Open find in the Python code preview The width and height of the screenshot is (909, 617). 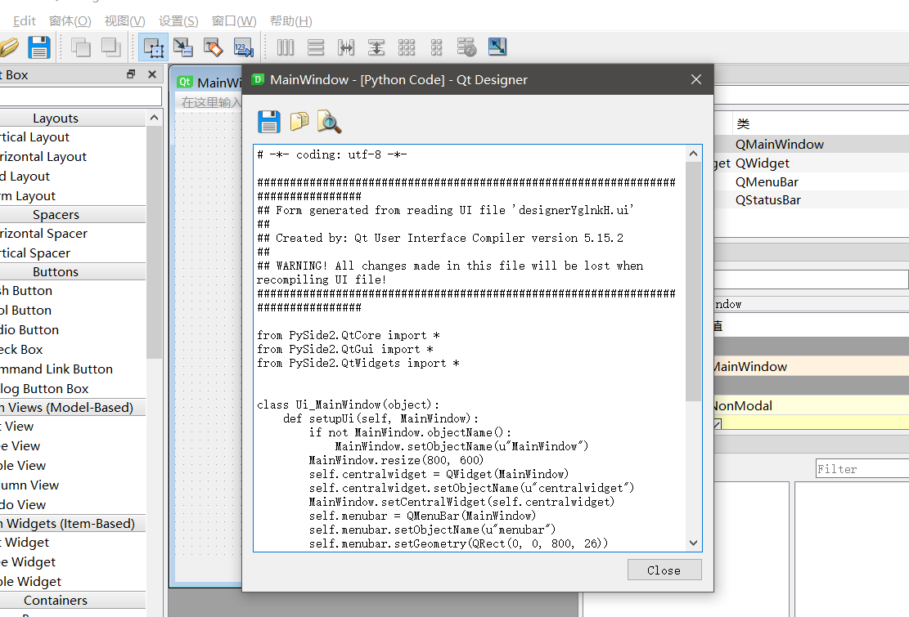tap(329, 122)
